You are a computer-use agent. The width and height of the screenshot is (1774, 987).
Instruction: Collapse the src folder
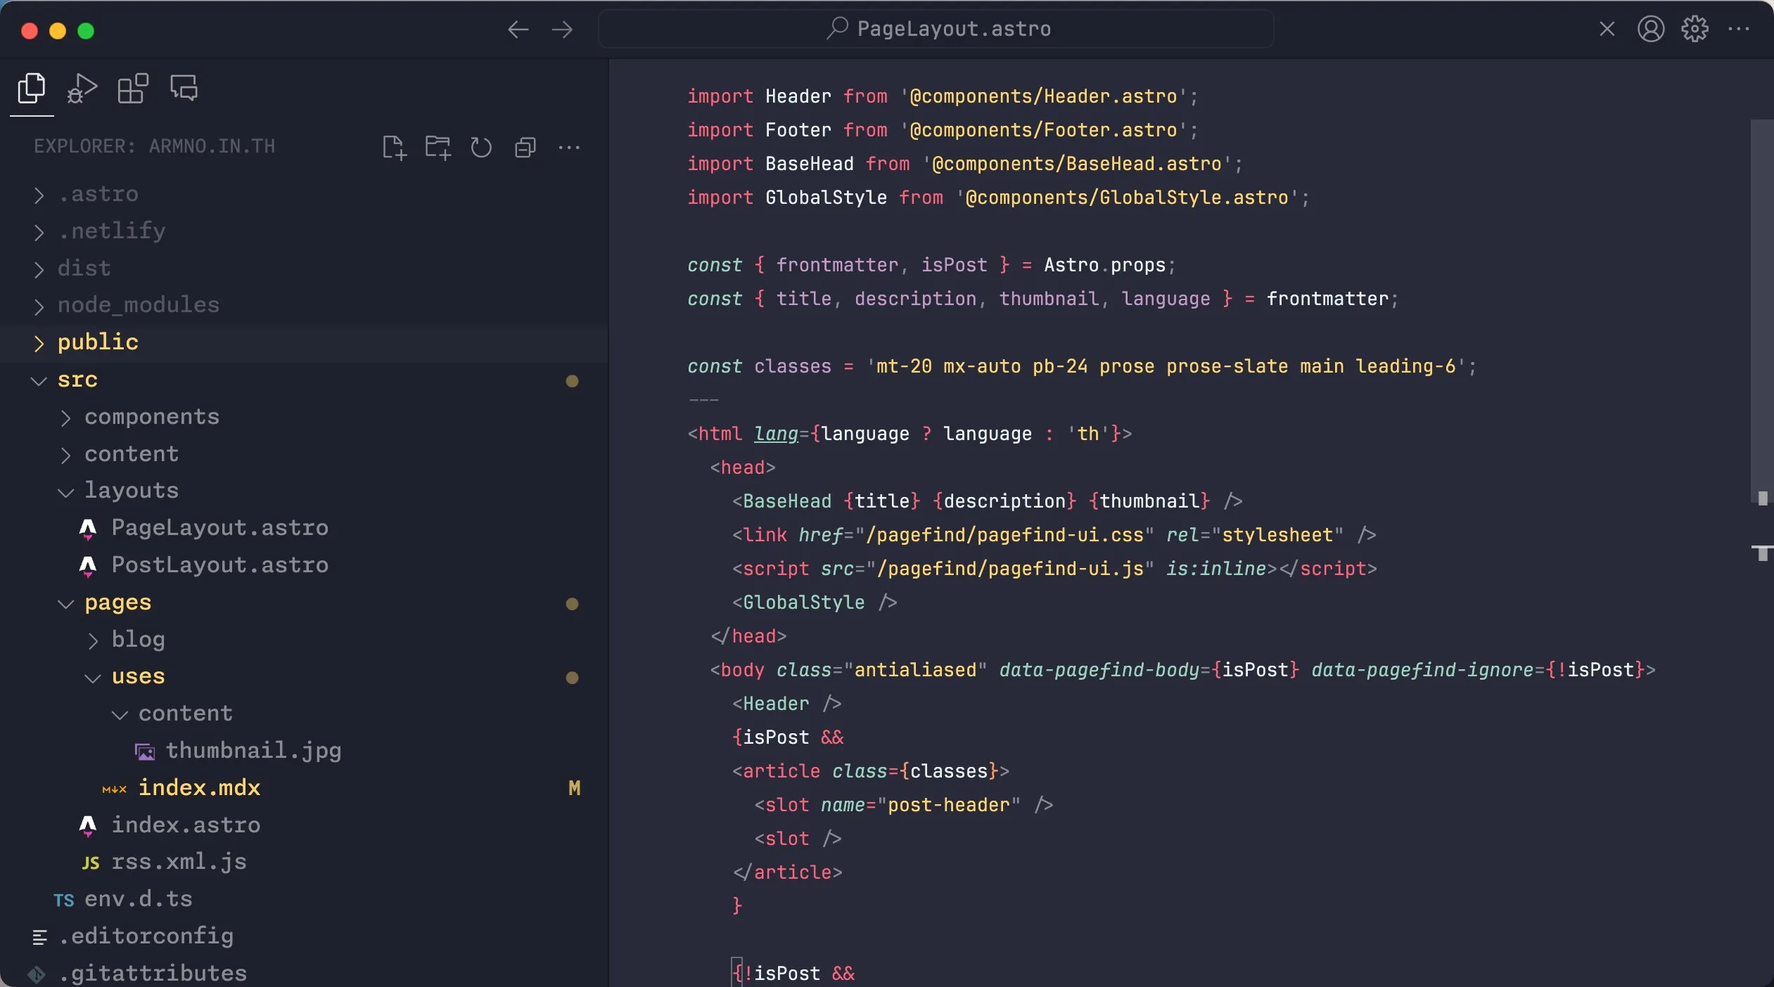(77, 380)
